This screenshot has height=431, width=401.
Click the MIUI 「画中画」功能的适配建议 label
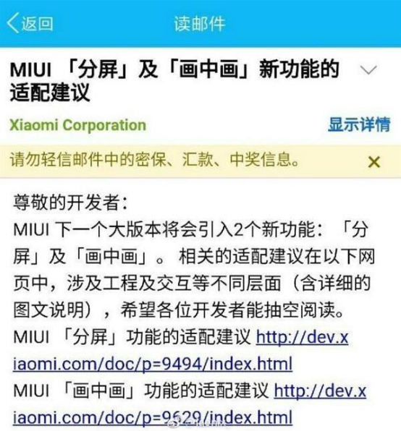point(141,391)
